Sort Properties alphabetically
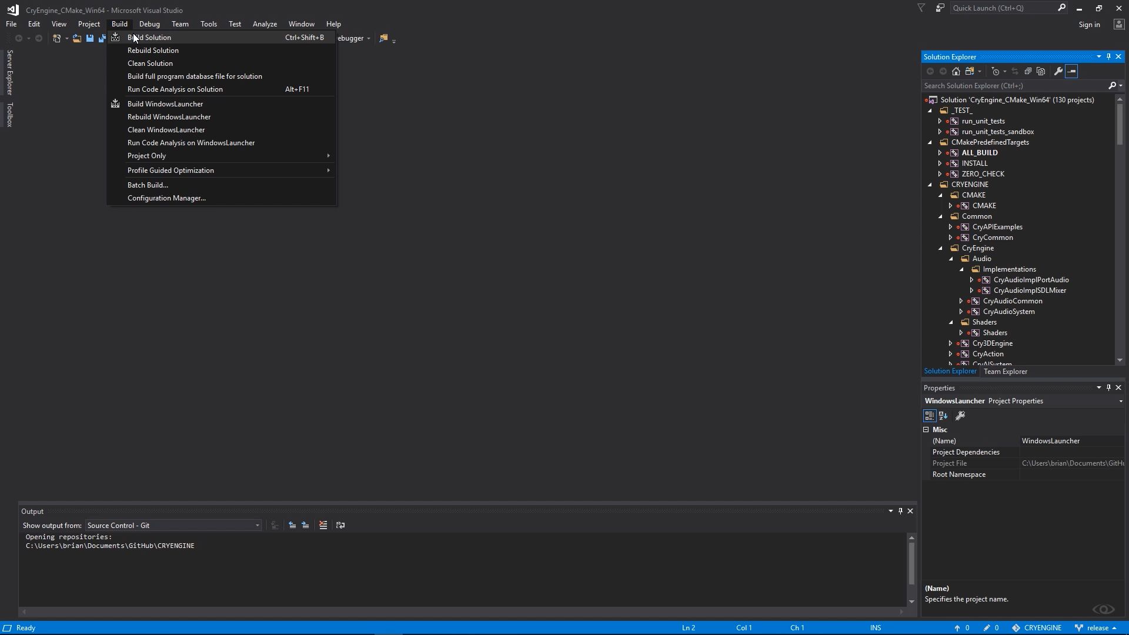Screen dimensions: 1129x635 click(943, 416)
